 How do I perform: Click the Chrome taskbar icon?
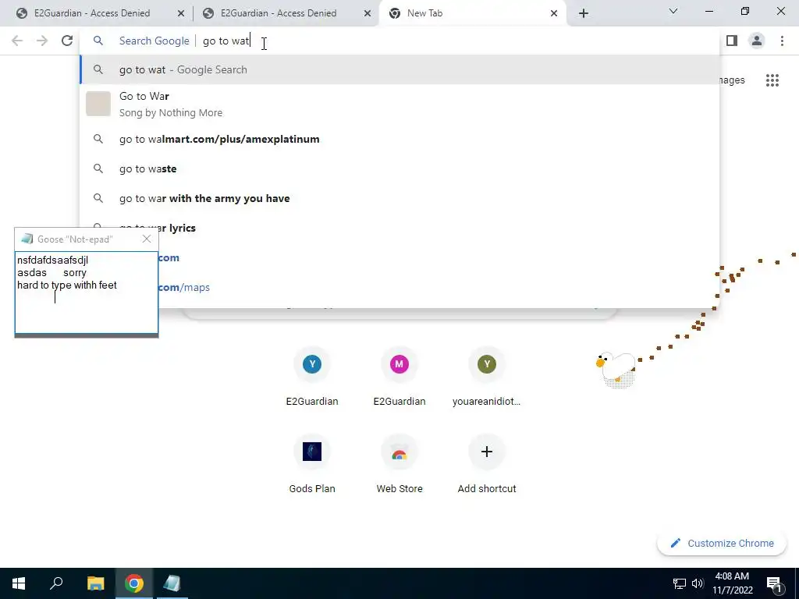coord(134,583)
